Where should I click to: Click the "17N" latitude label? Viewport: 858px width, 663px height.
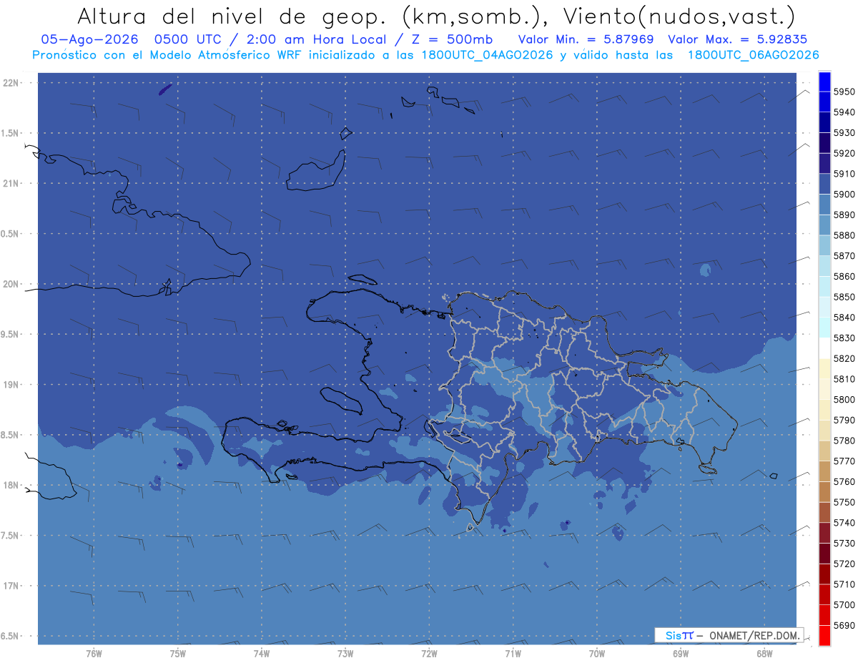(11, 586)
